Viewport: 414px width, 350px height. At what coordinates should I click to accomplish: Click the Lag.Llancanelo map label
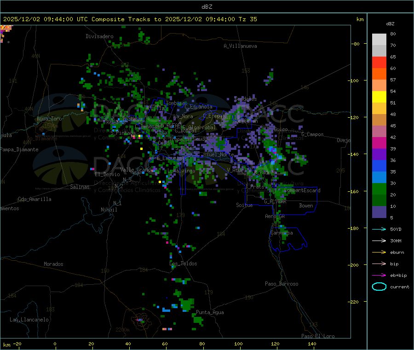pos(29,320)
